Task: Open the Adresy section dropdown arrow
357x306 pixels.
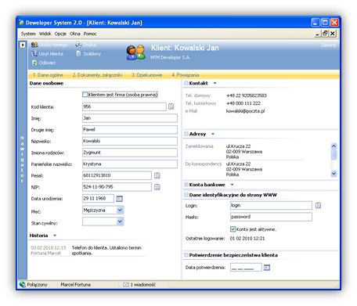Action: pyautogui.click(x=213, y=134)
